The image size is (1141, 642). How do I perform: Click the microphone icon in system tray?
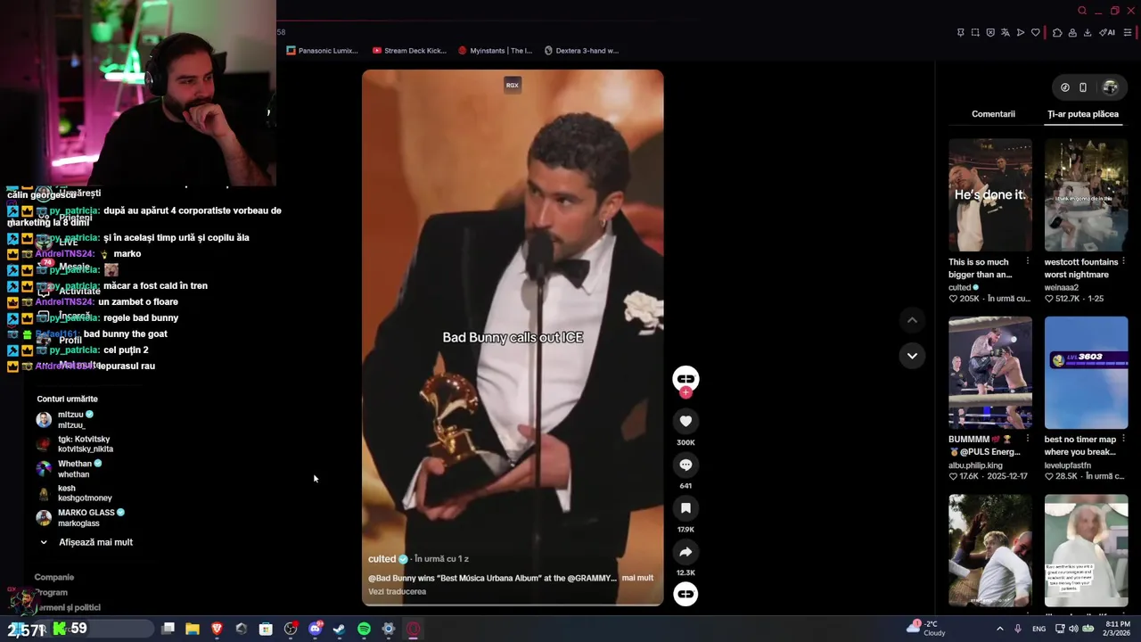pyautogui.click(x=1017, y=629)
